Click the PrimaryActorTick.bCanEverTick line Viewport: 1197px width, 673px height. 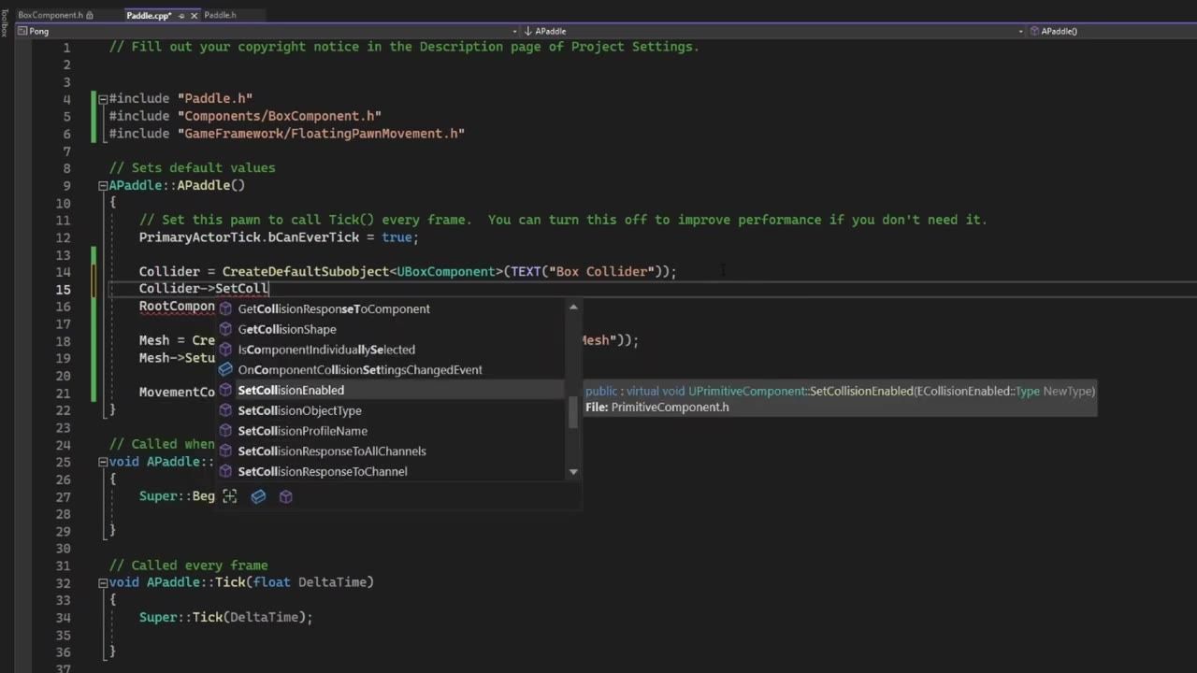pos(279,237)
